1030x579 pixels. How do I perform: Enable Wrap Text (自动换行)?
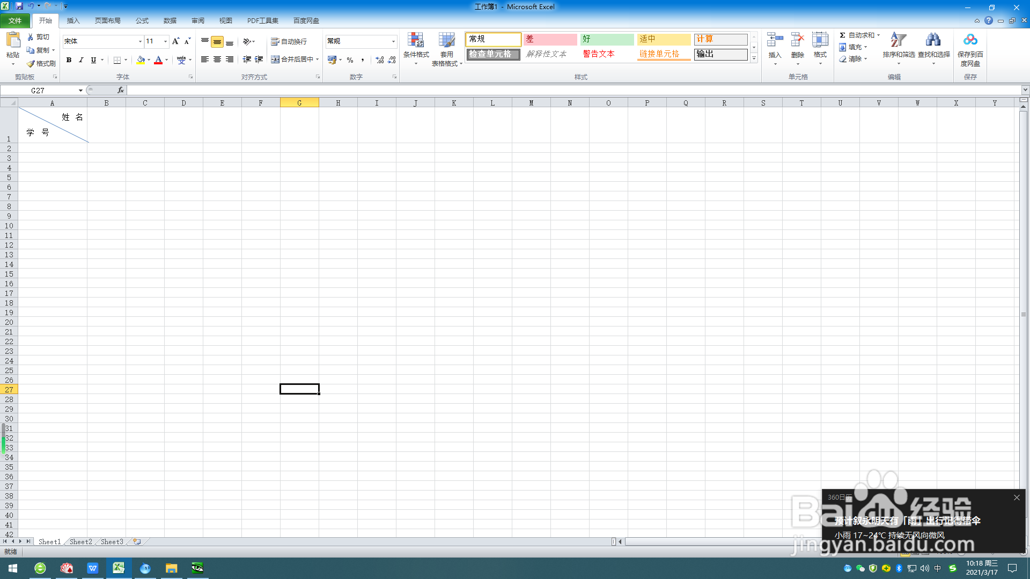pyautogui.click(x=289, y=41)
